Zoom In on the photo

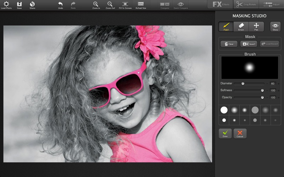tap(96, 4)
